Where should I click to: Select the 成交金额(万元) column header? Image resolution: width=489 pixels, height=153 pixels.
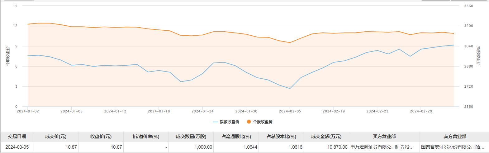pos(326,137)
